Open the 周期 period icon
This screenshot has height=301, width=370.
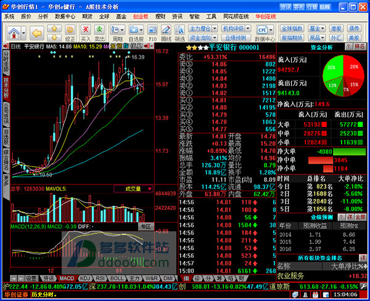click(x=115, y=30)
